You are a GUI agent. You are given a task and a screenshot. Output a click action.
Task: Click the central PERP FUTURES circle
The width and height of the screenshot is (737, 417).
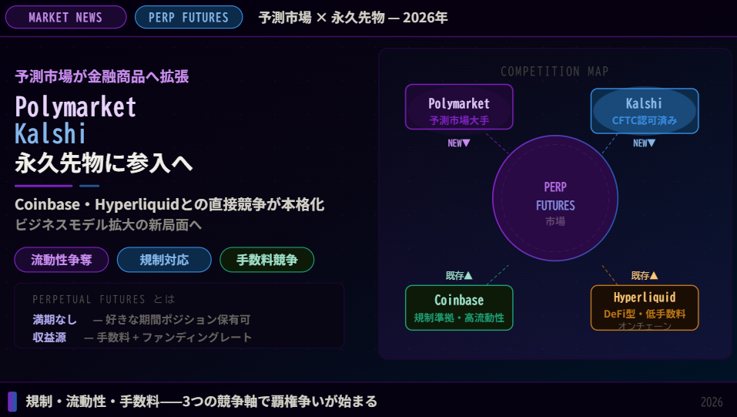555,198
